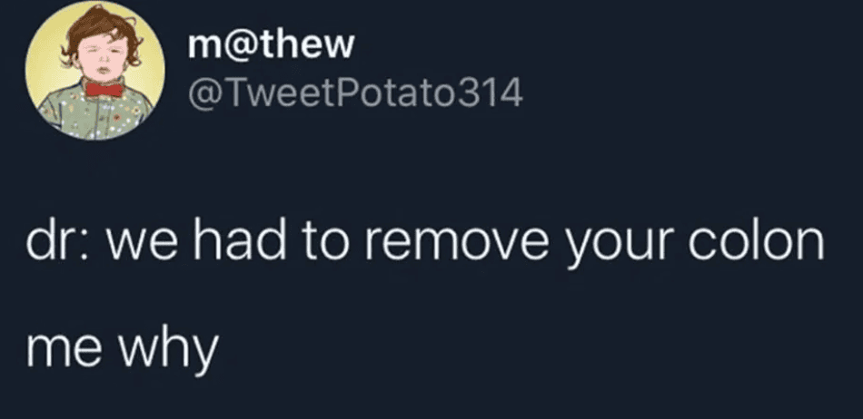The height and width of the screenshot is (419, 863).
Task: Click the red bow tie in the avatar
Action: point(104,89)
